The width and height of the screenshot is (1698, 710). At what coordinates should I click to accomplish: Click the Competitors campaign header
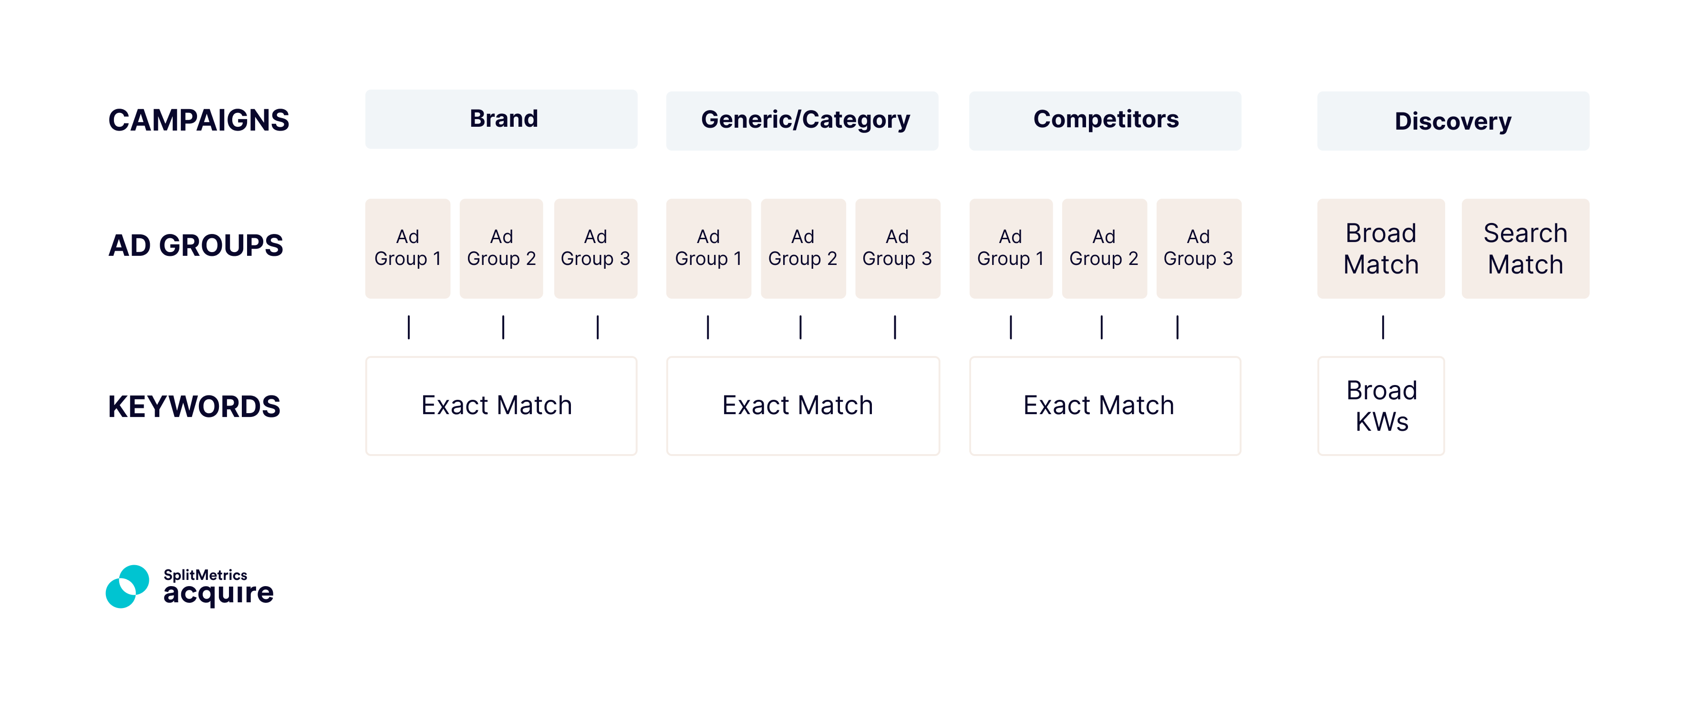(x=1105, y=121)
